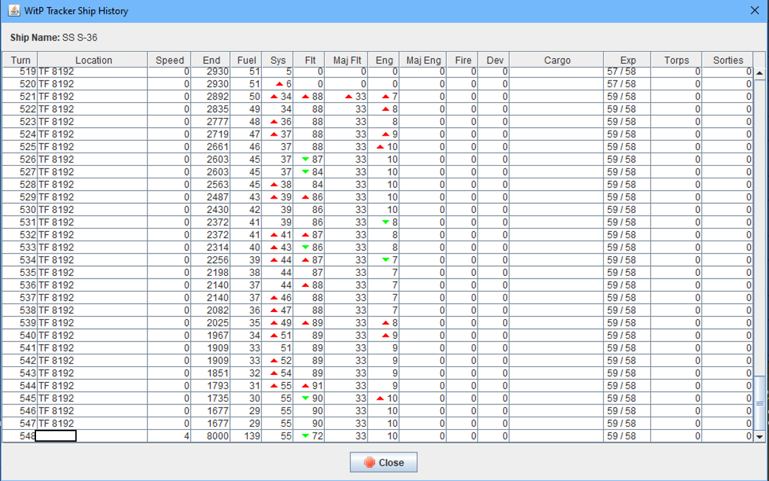Click red up arrow Flt 88 in turn 521
This screenshot has width=769, height=481.
click(305, 97)
